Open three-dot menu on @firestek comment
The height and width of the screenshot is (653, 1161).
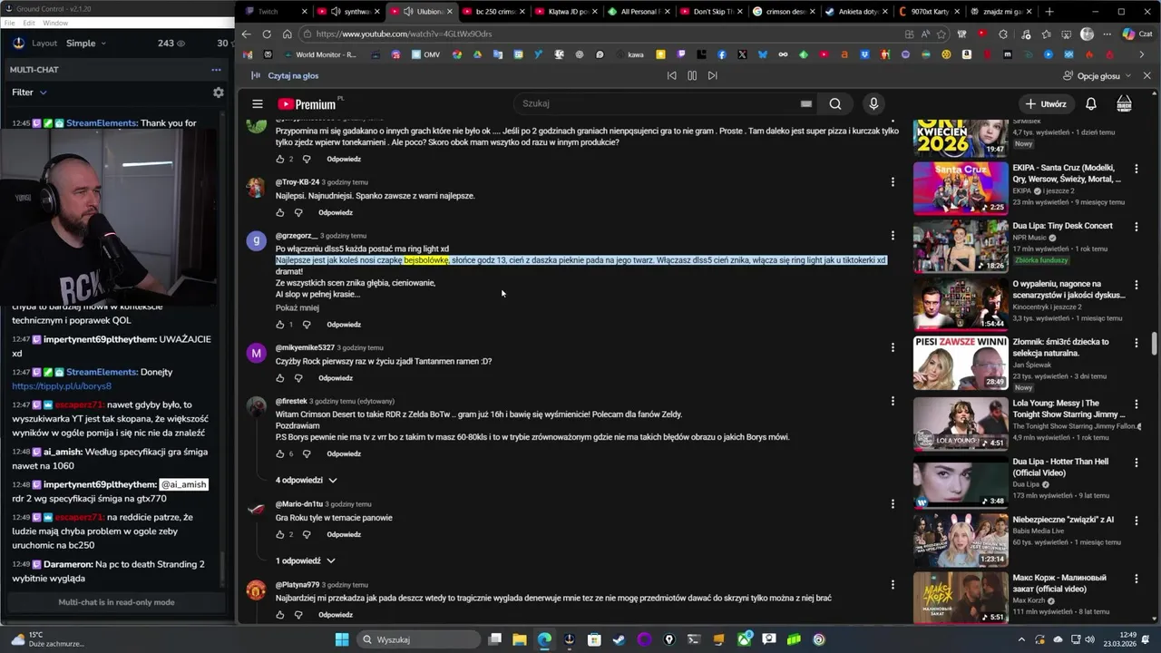point(893,401)
